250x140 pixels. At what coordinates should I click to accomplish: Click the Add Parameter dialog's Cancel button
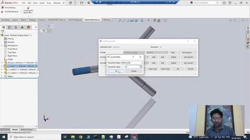190,69
